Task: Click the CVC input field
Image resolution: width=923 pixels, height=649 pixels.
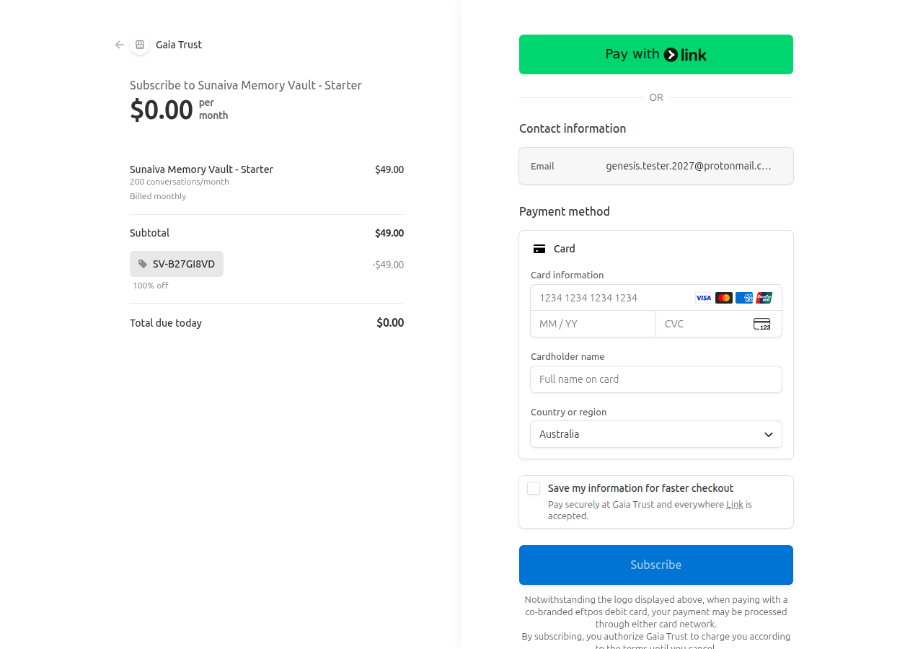Action: pos(703,324)
